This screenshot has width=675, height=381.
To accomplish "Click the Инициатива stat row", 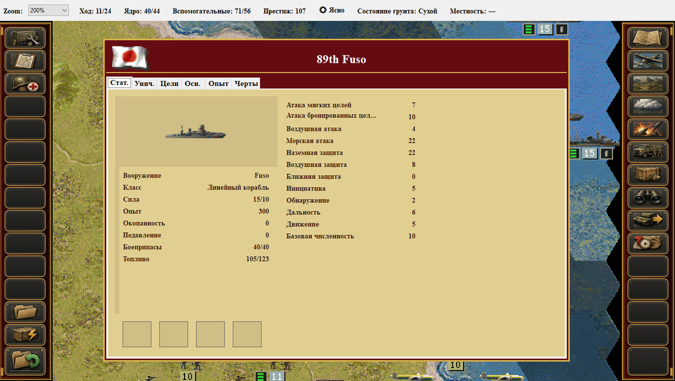I will (351, 188).
